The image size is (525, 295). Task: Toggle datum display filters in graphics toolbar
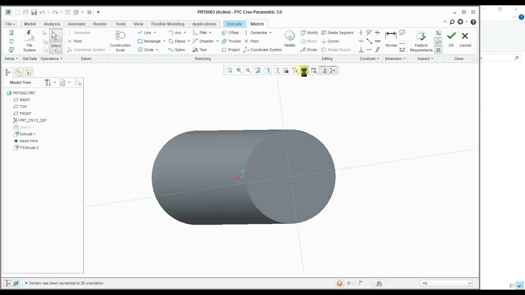(295, 70)
